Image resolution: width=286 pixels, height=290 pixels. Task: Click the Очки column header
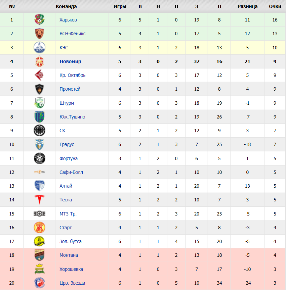tap(275, 6)
